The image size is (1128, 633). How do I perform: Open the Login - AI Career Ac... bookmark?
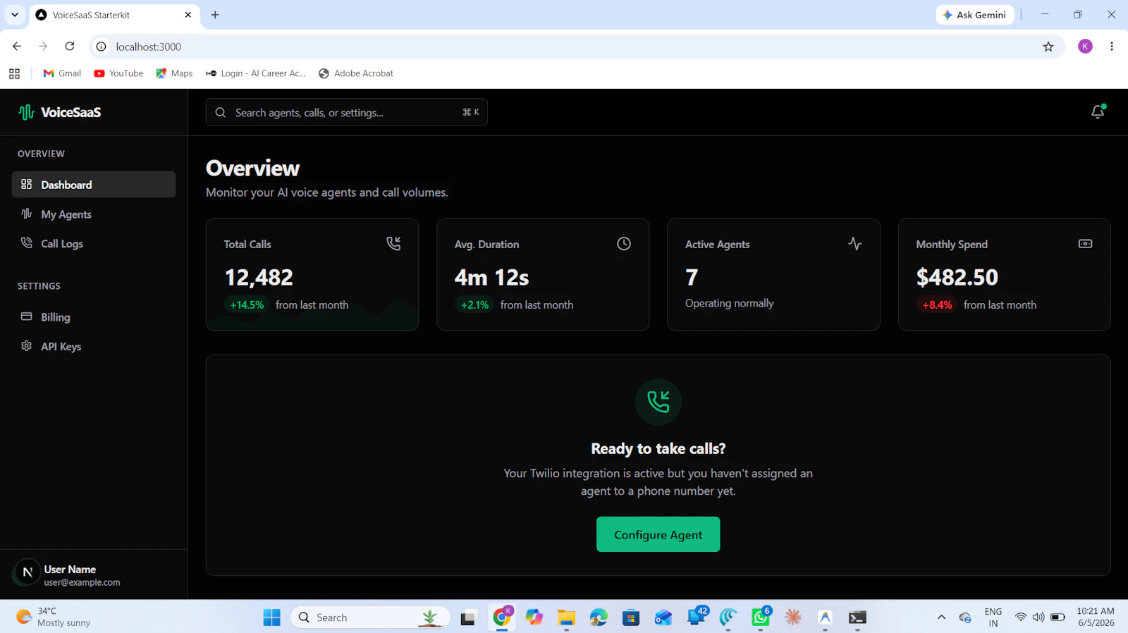point(255,73)
